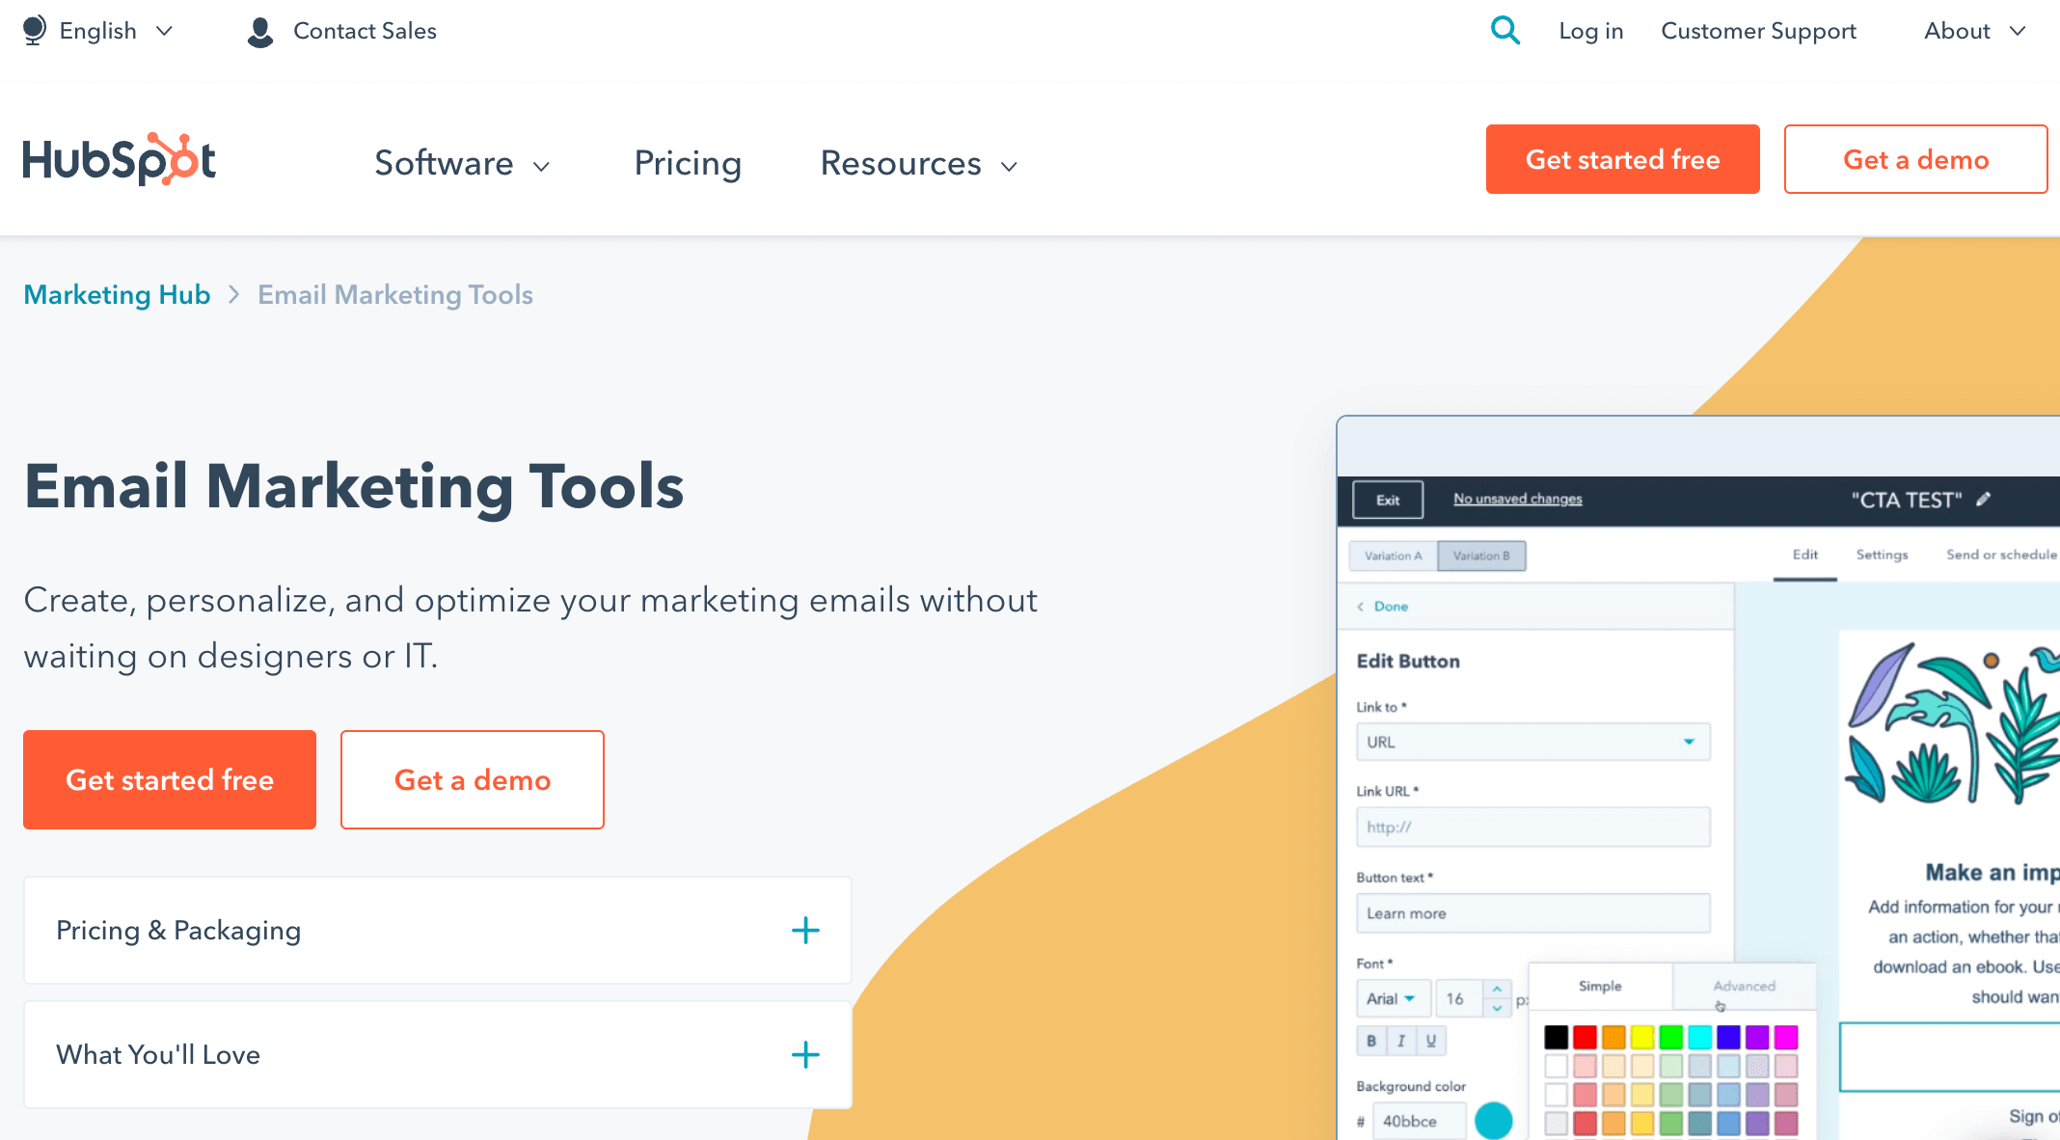Pick the yellow color swatch
Screen dimensions: 2060x1140
pyautogui.click(x=1642, y=1037)
